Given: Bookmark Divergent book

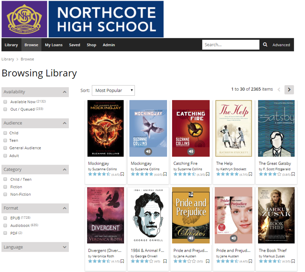Looking at the screenshot, I should click(122, 261).
